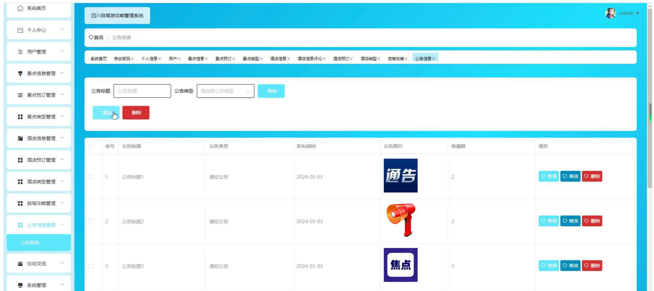Expand the 酒店信息管理 menu chevron
The image size is (654, 291).
[62, 138]
